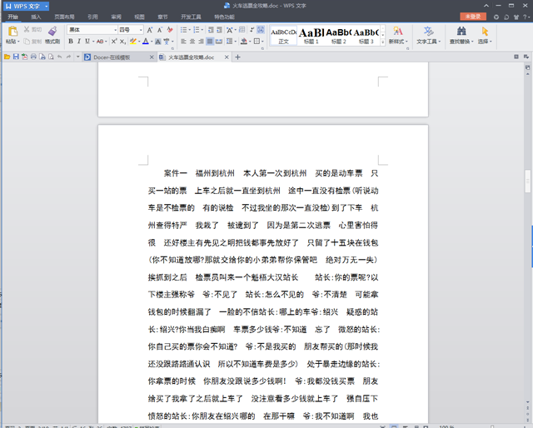The image size is (533, 428).
Task: Open the font name combo box
Action: click(x=92, y=30)
